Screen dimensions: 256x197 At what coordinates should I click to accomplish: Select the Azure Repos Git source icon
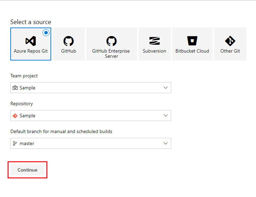coord(31,41)
